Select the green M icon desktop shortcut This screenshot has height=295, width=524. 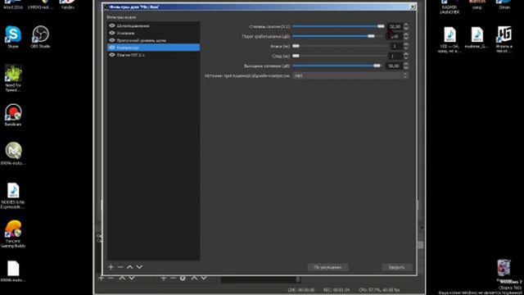tap(13, 154)
